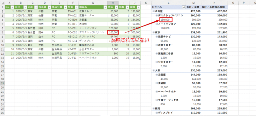This screenshot has width=256, height=116.
Task: Collapse the 分別ダスター pivot item
Action: pyautogui.click(x=157, y=62)
